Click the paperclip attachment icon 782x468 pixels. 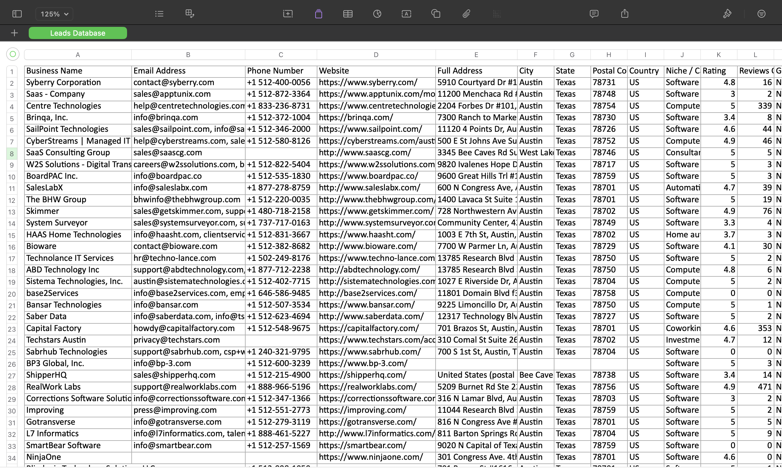click(x=466, y=14)
